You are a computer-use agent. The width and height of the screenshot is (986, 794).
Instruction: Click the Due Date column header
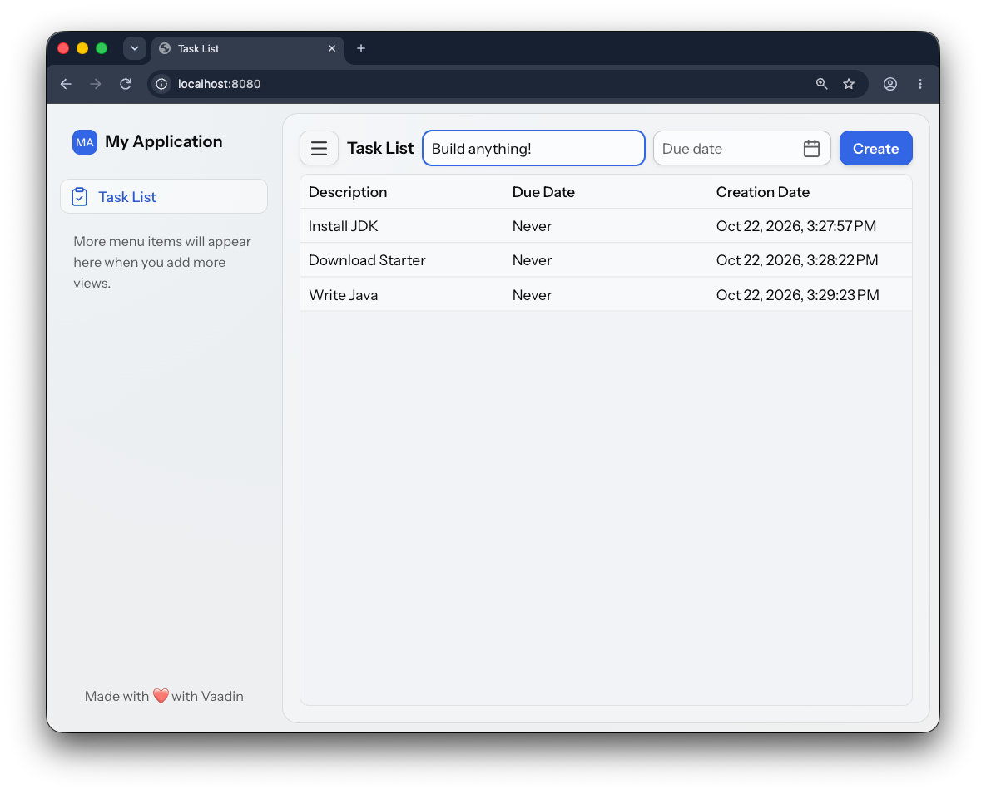(x=543, y=192)
